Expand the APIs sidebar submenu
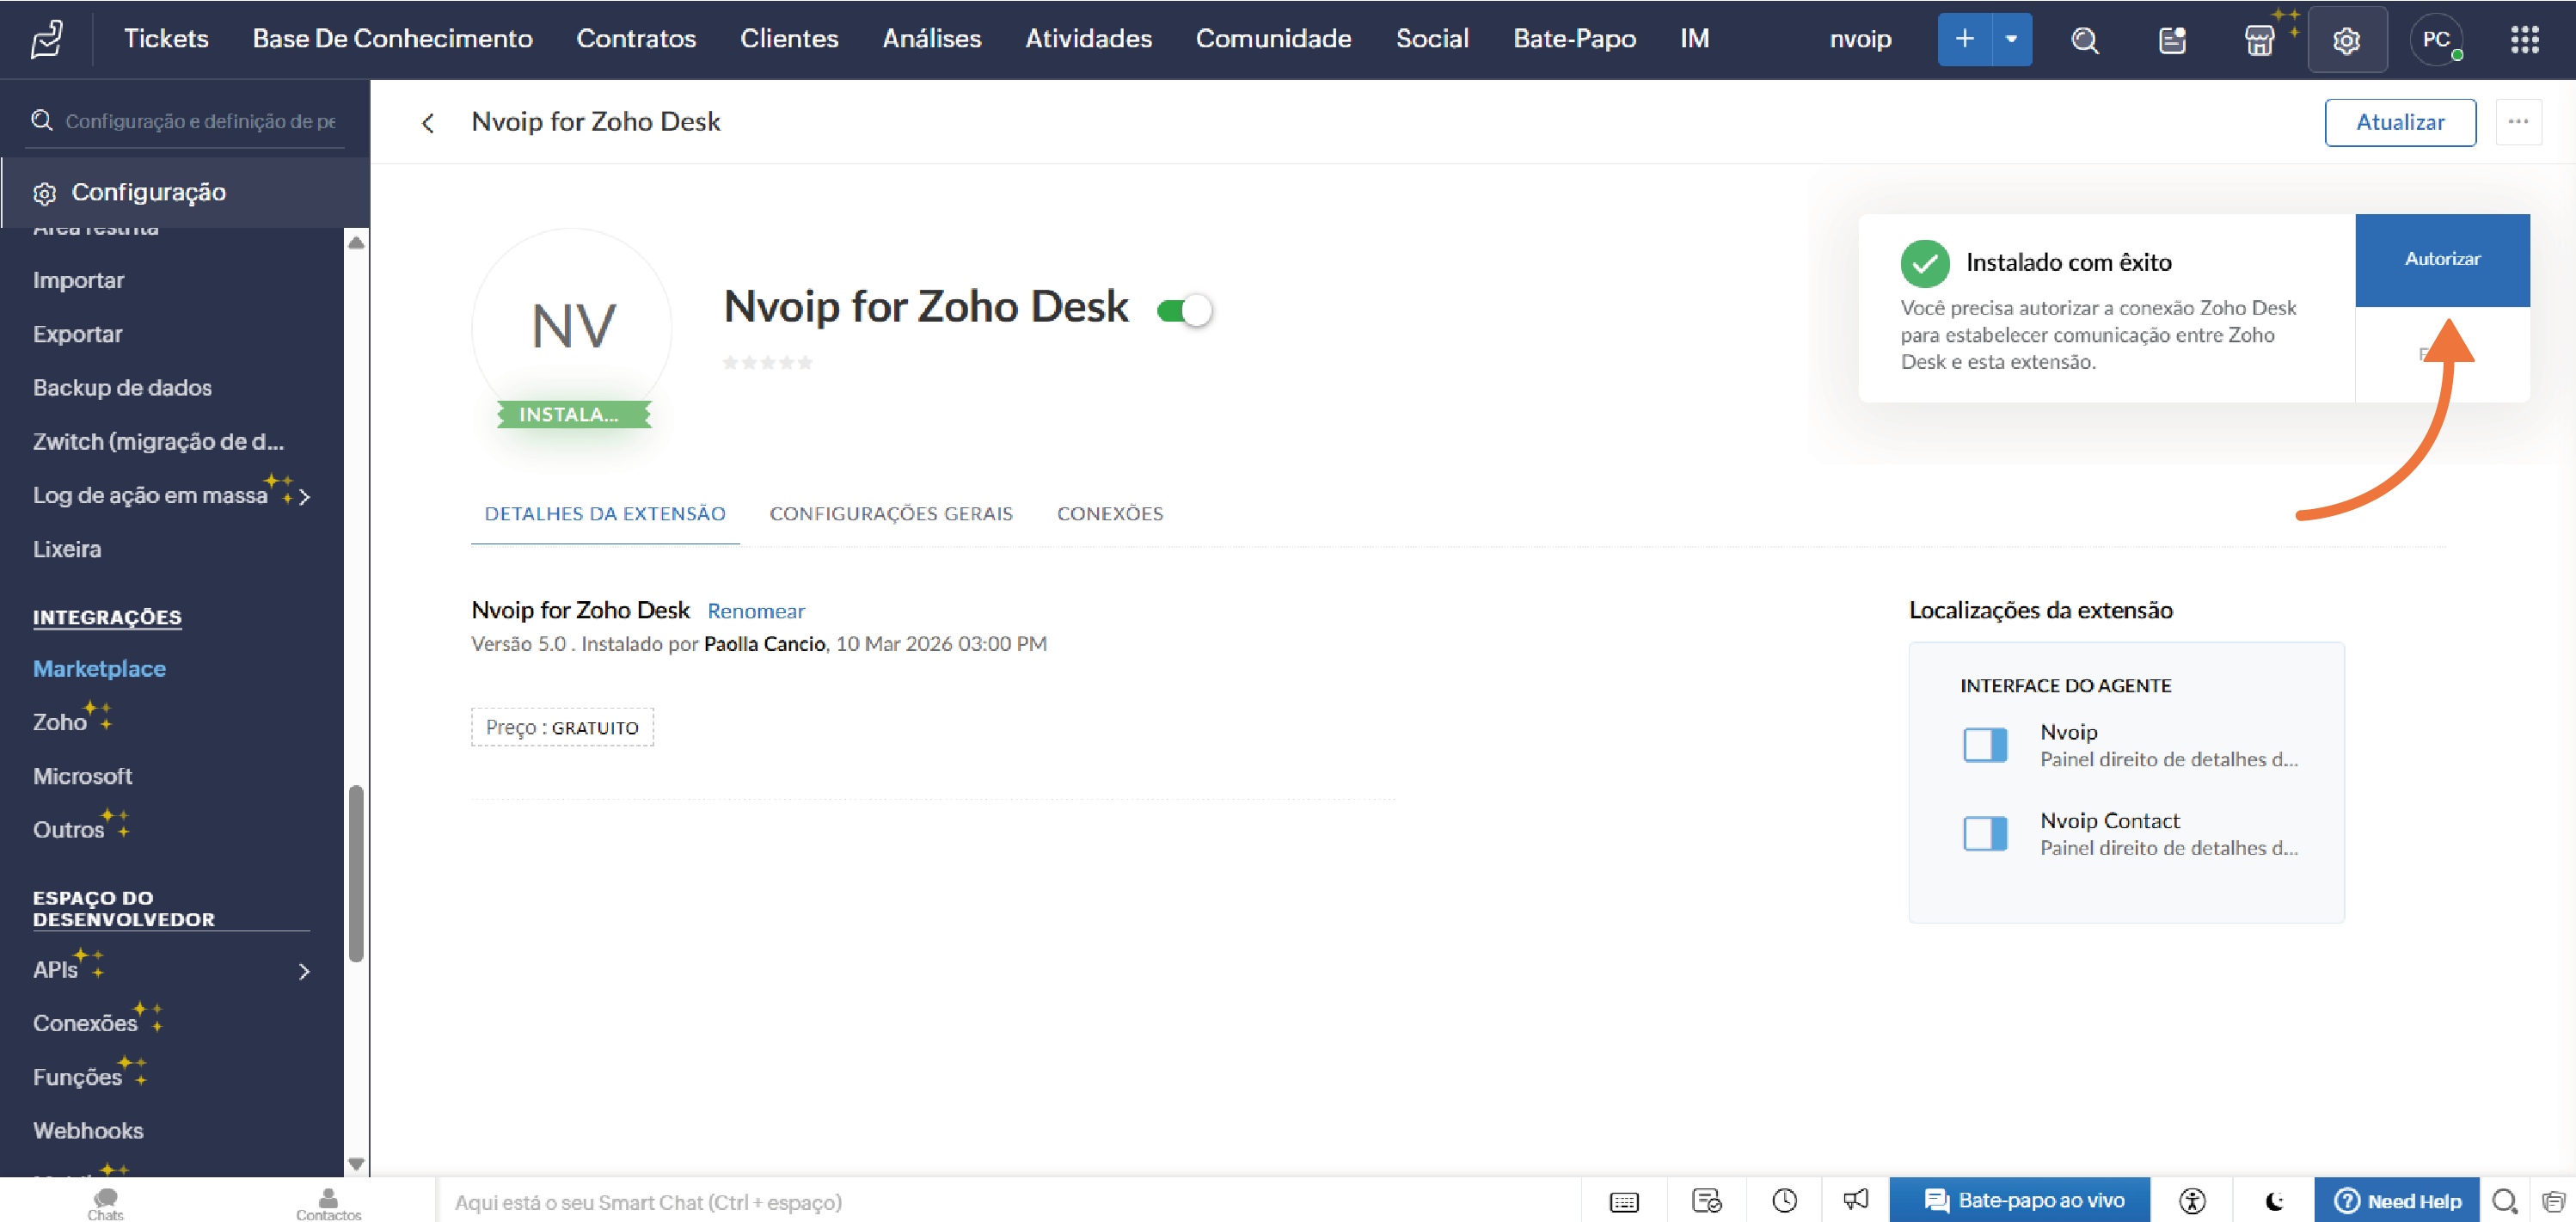The image size is (2576, 1222). click(x=304, y=971)
